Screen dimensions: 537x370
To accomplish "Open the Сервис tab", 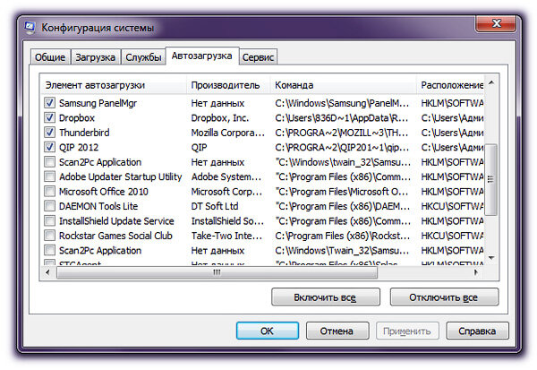I will click(258, 57).
